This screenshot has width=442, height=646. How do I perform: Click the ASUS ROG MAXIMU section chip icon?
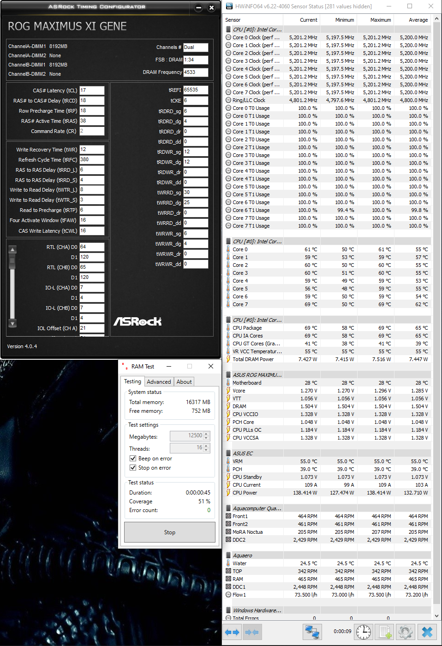click(x=228, y=375)
